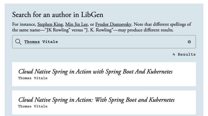
Task: Click the "4 Results" count label
Action: click(x=184, y=54)
